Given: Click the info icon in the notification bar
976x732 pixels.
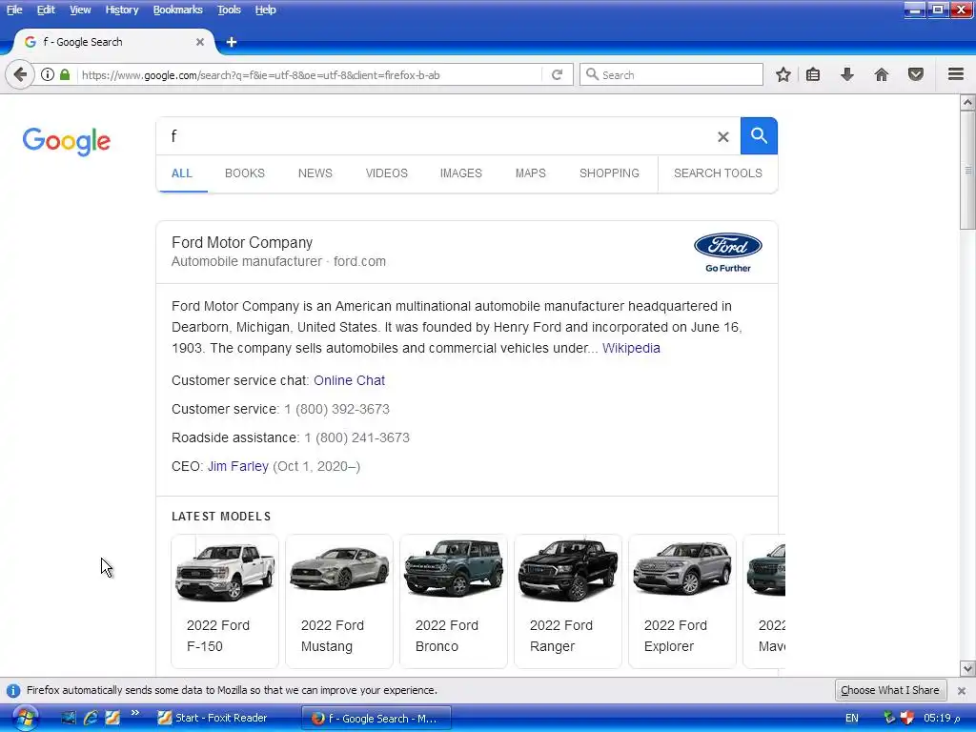Looking at the screenshot, I should (x=13, y=690).
